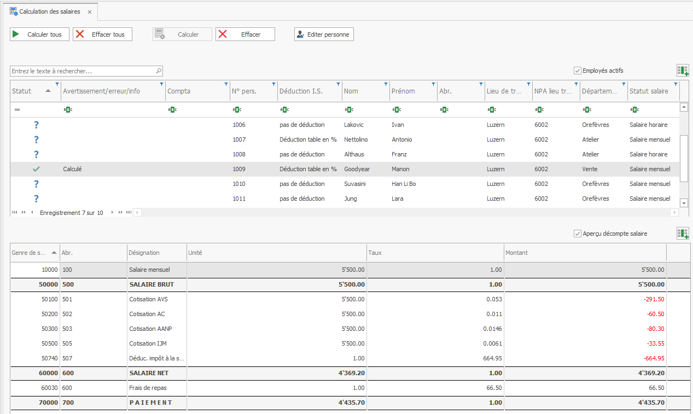Click the column chooser icon above employee grid

click(683, 71)
